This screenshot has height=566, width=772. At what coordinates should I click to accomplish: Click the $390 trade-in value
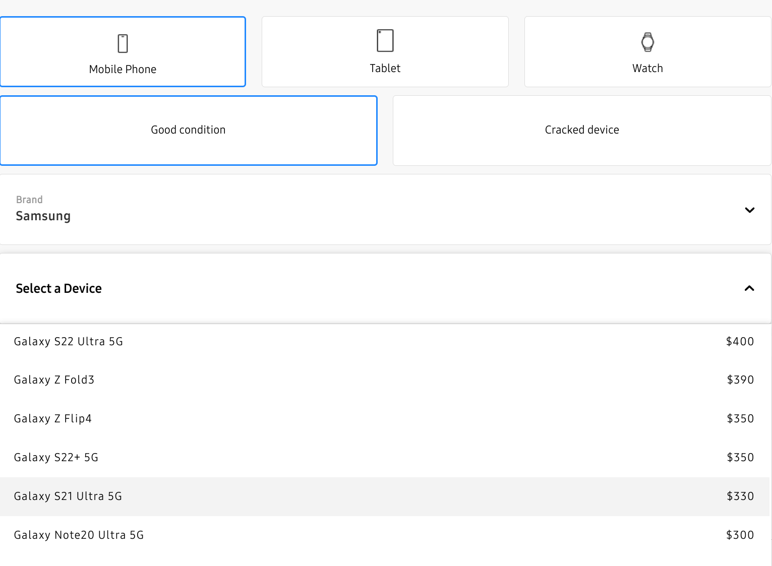tap(740, 380)
